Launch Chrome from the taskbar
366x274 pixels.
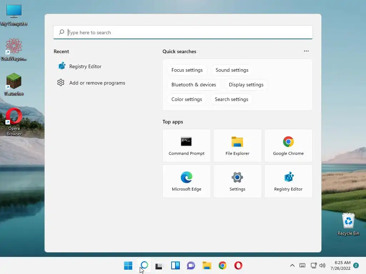click(x=222, y=265)
